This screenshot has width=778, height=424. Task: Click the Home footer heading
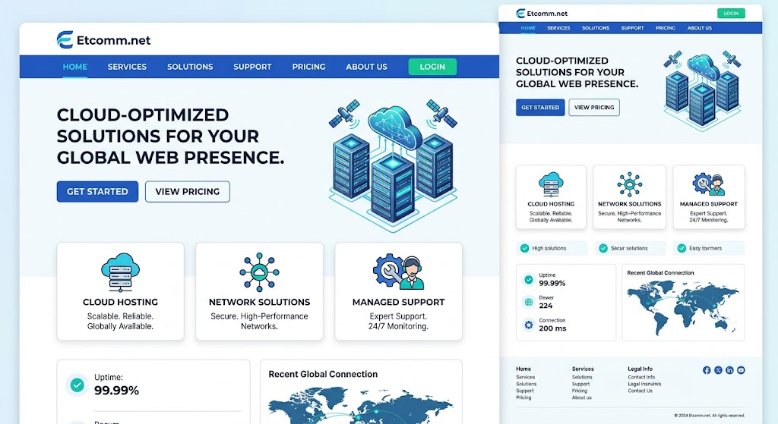(x=523, y=369)
